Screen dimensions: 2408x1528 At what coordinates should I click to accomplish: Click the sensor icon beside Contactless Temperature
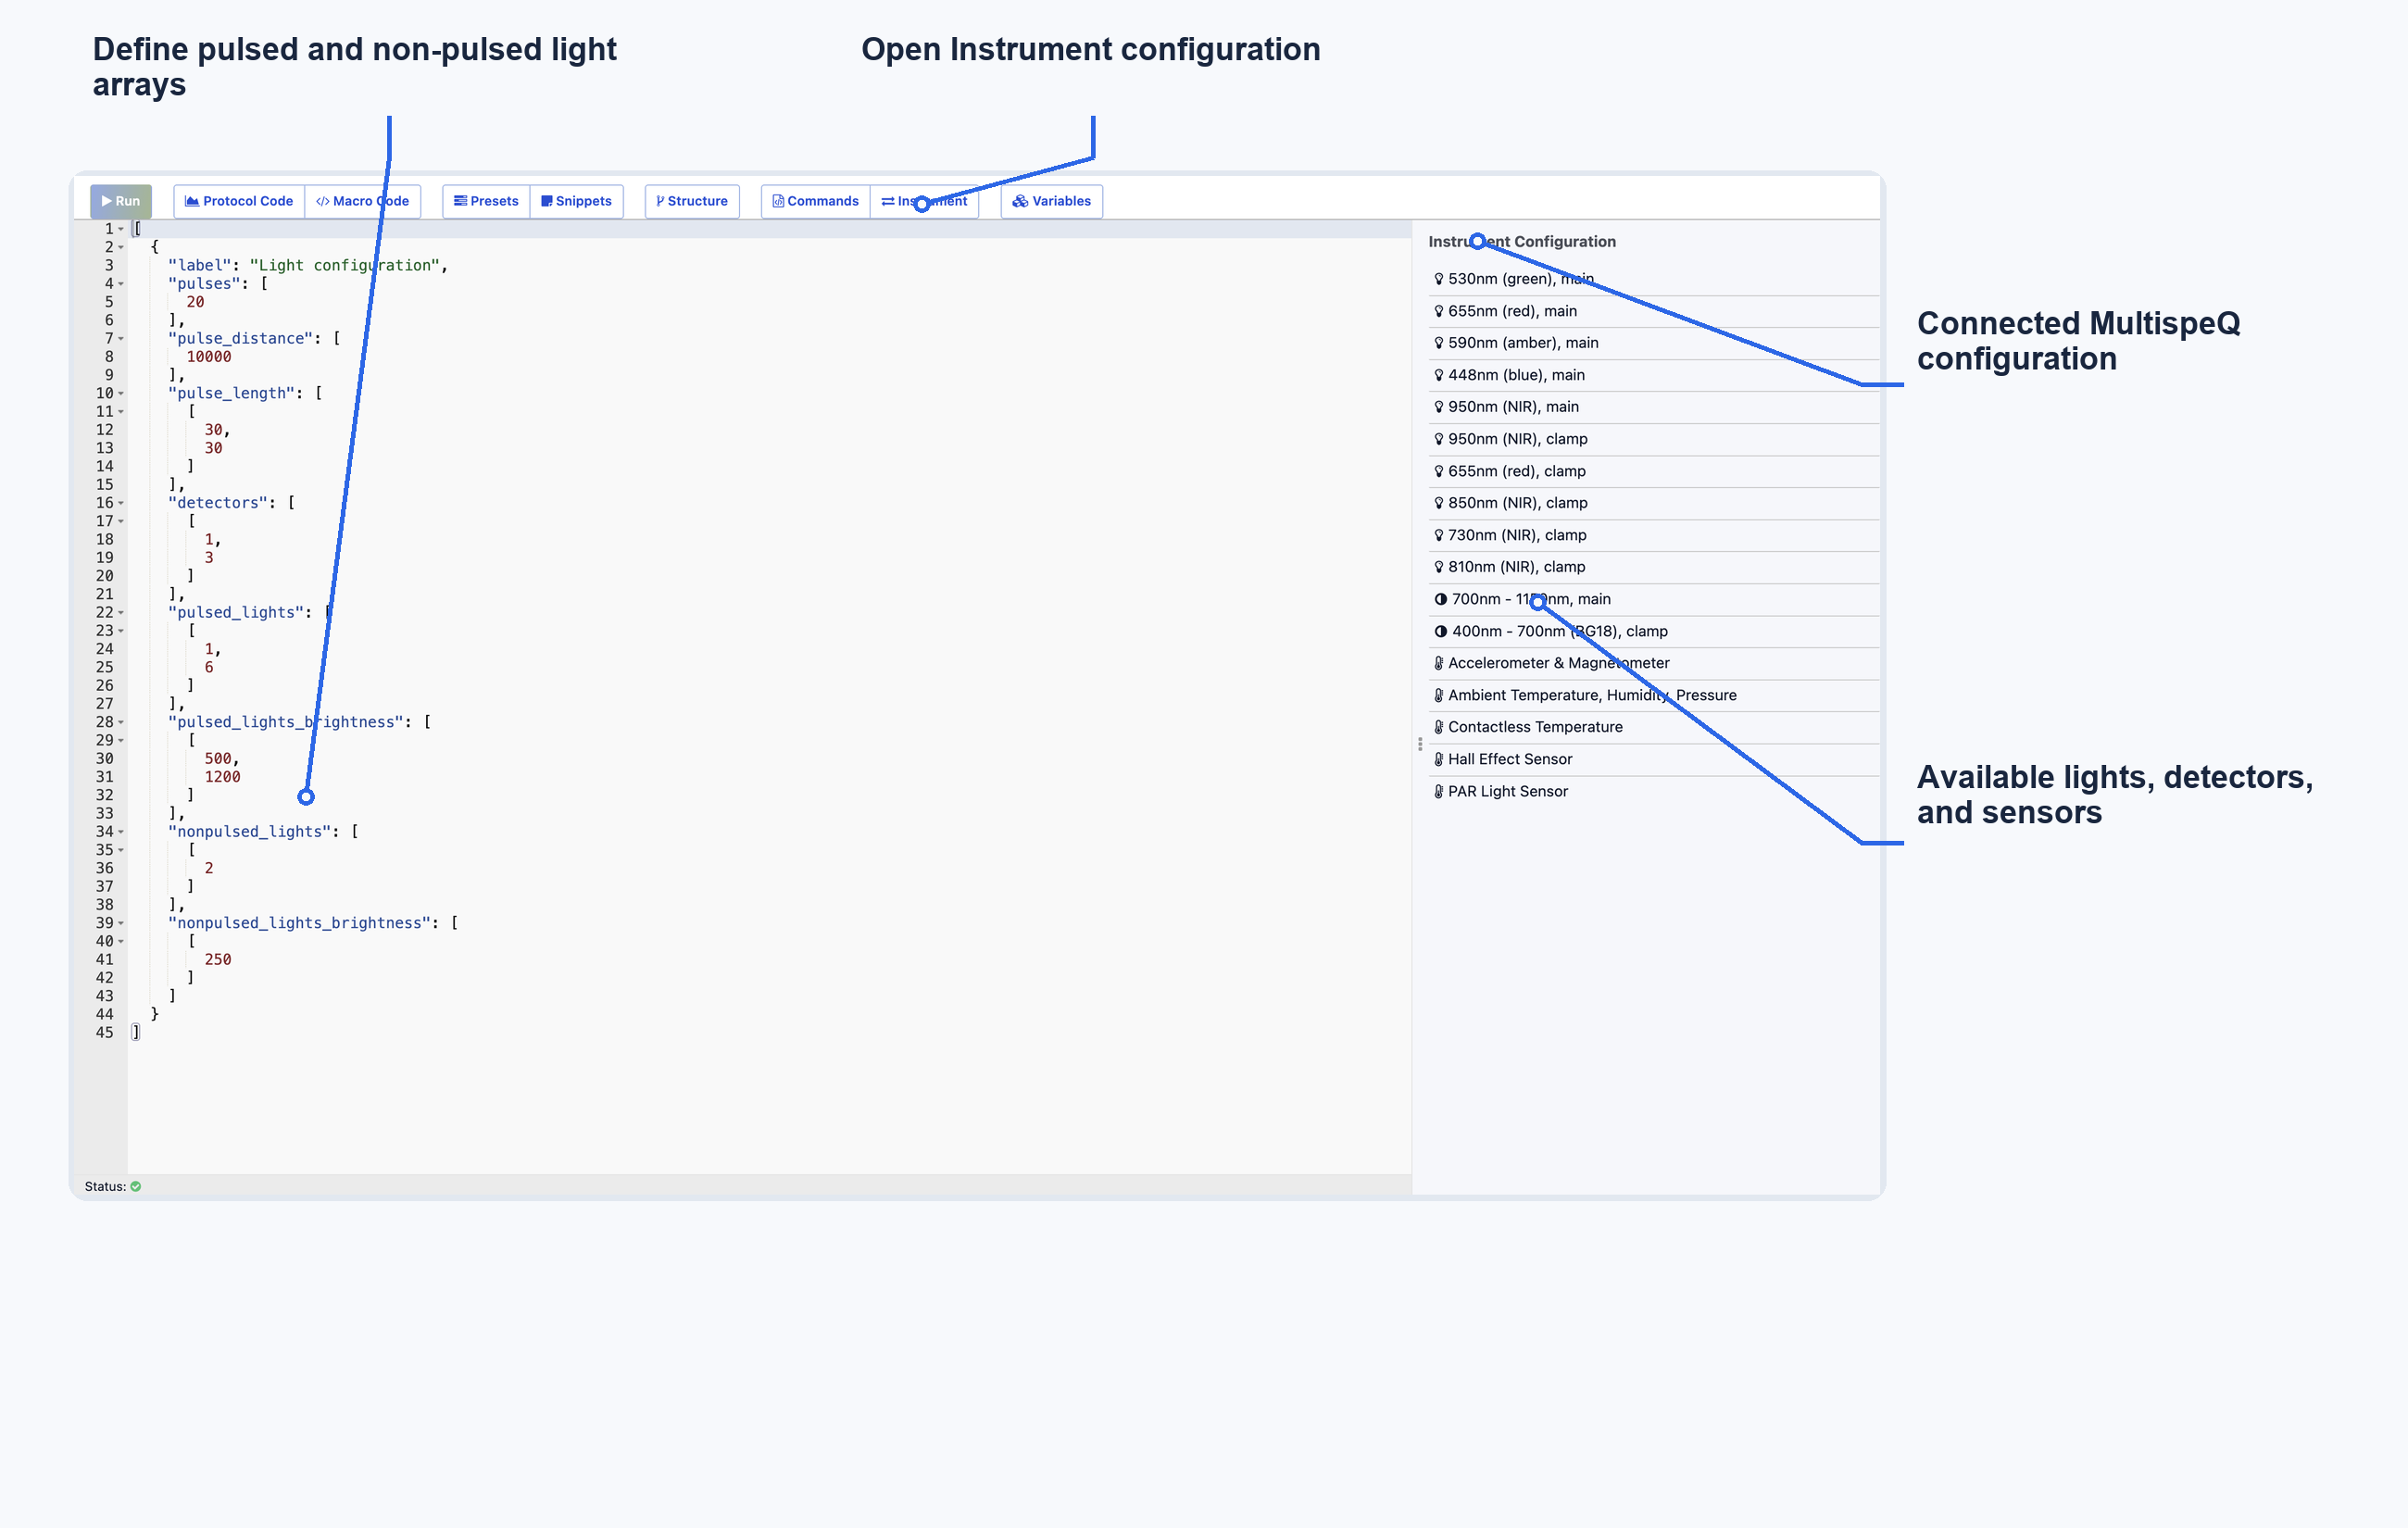point(1438,727)
